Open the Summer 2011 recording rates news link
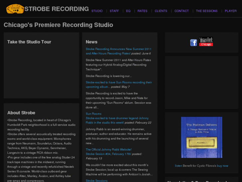 [119, 51]
